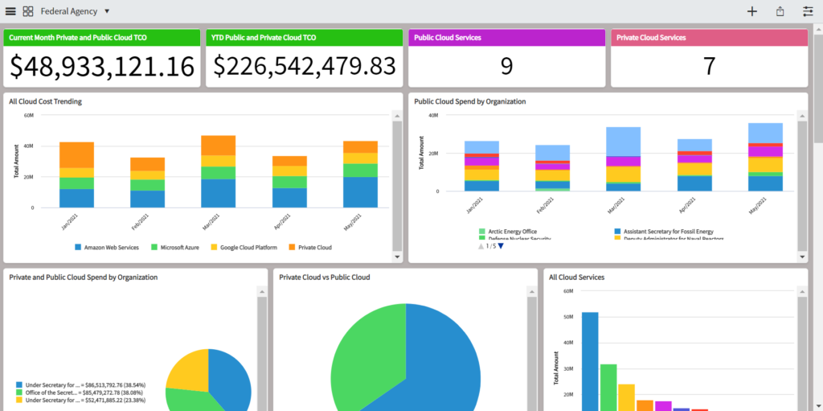Click the Public Cloud Services count 9
Viewport: 823px width, 411px height.
tap(506, 66)
